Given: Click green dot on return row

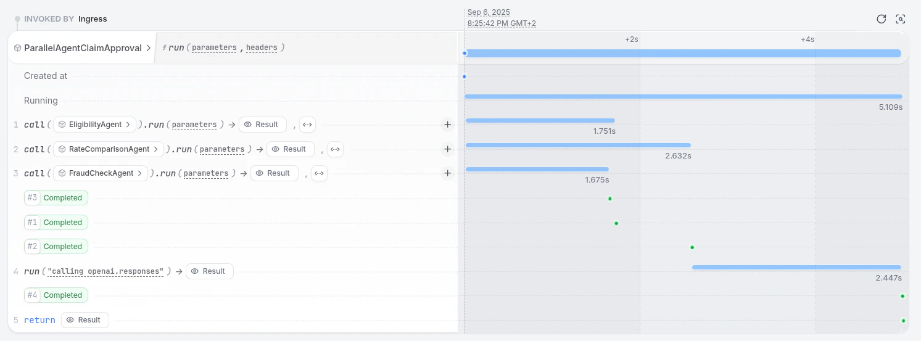Looking at the screenshot, I should pos(903,321).
